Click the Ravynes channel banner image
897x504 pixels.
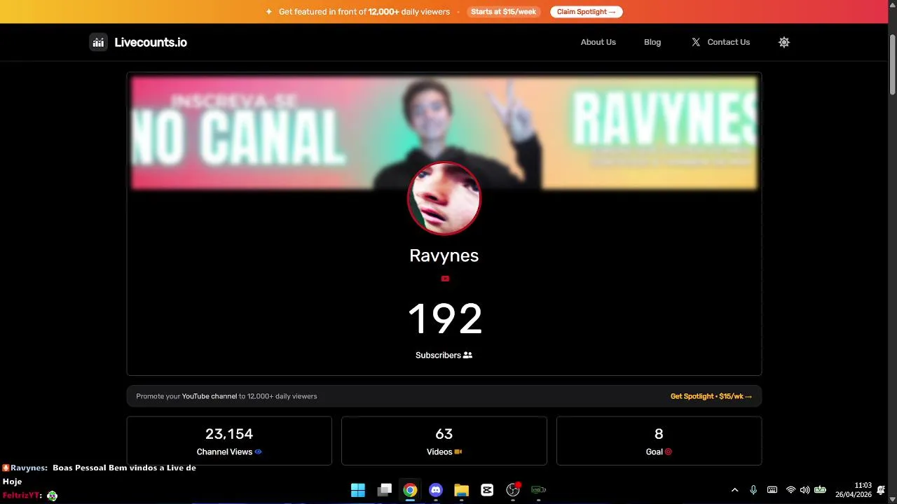pyautogui.click(x=444, y=132)
